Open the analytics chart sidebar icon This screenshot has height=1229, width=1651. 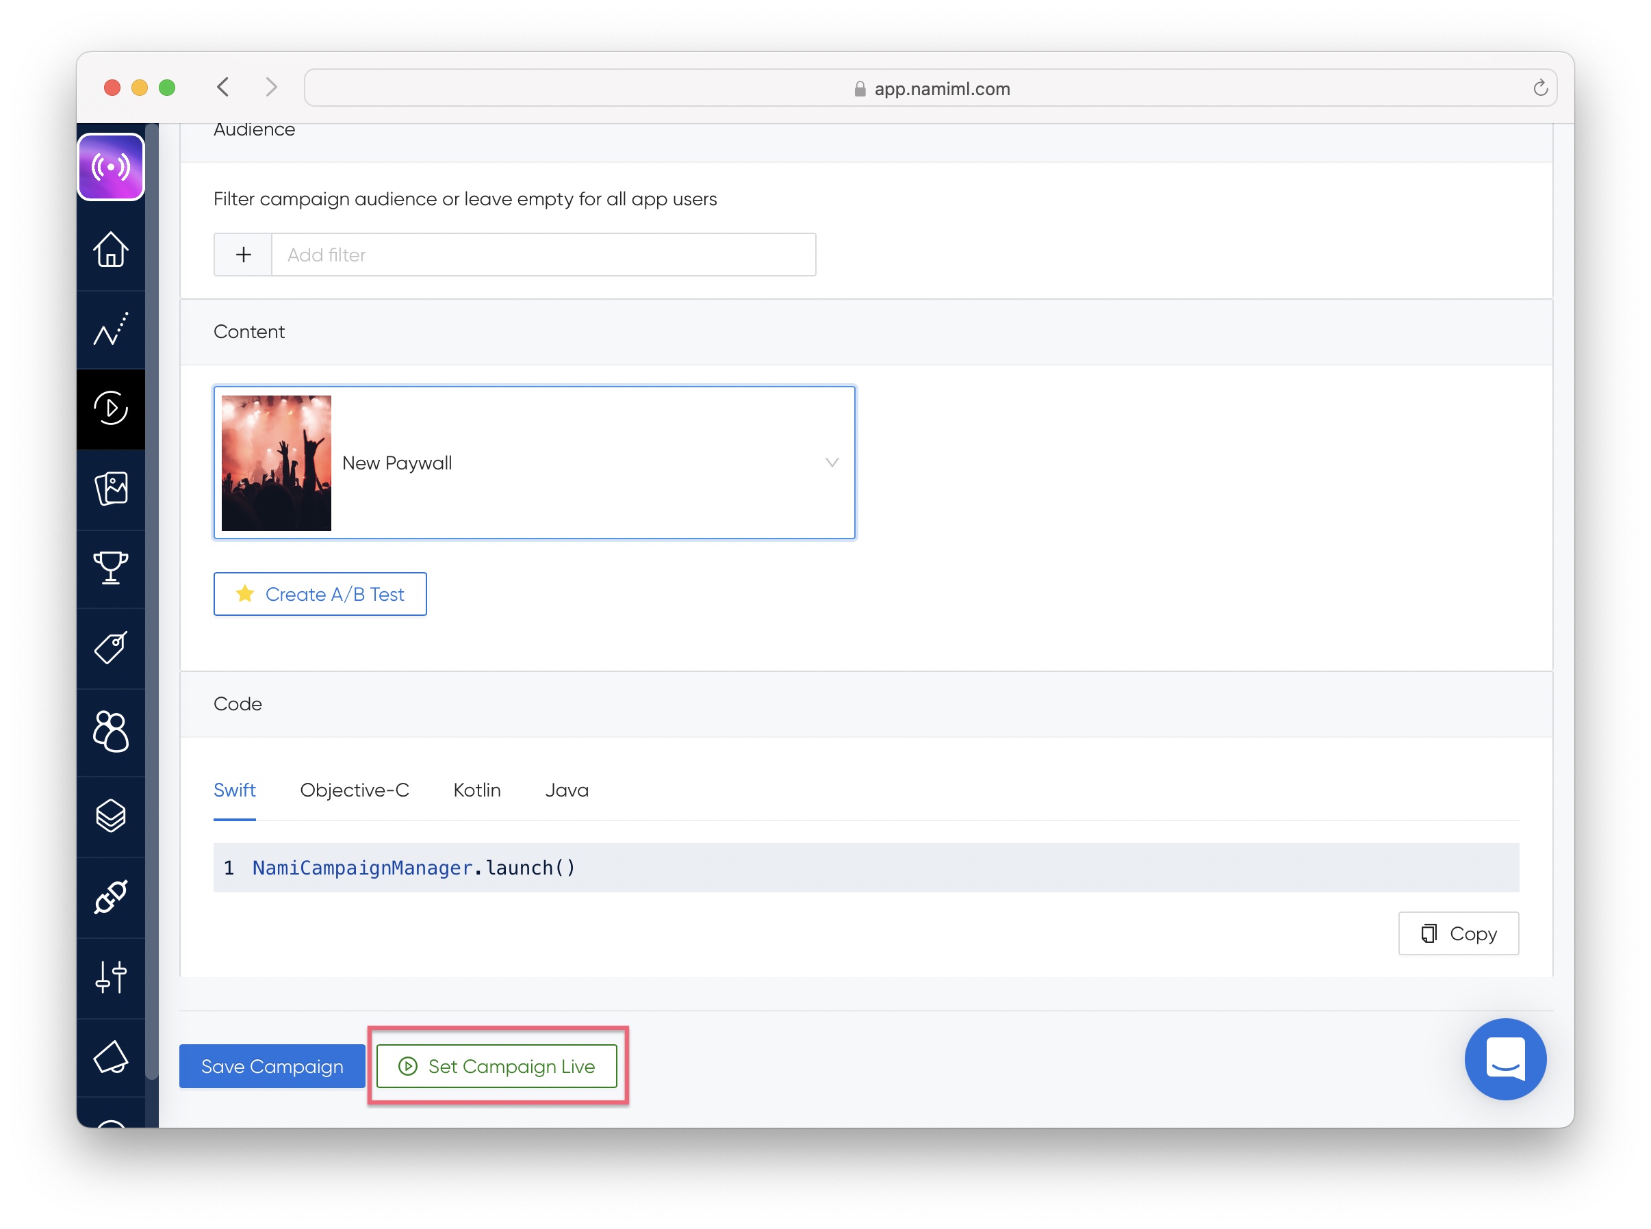(111, 330)
